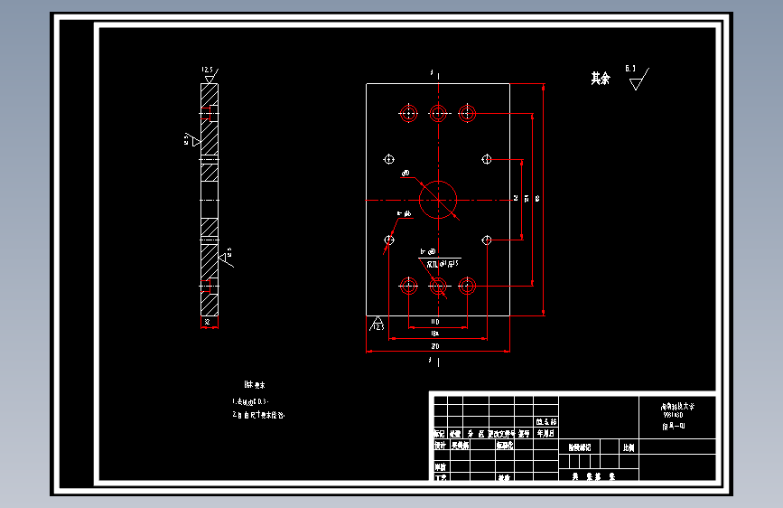Select the section cut marker below the plate
Viewport: 783px width, 508px height.
pos(435,361)
